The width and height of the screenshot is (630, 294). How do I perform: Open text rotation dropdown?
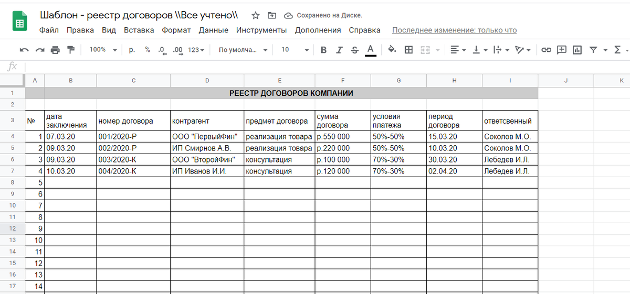[x=522, y=50]
